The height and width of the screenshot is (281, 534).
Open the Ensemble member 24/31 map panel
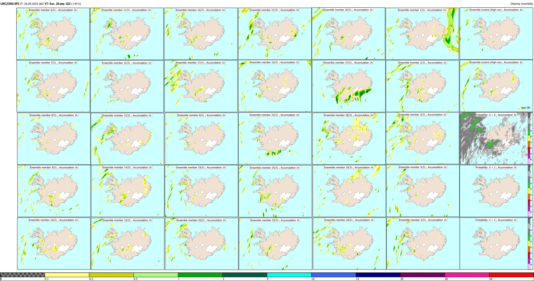click(x=275, y=191)
